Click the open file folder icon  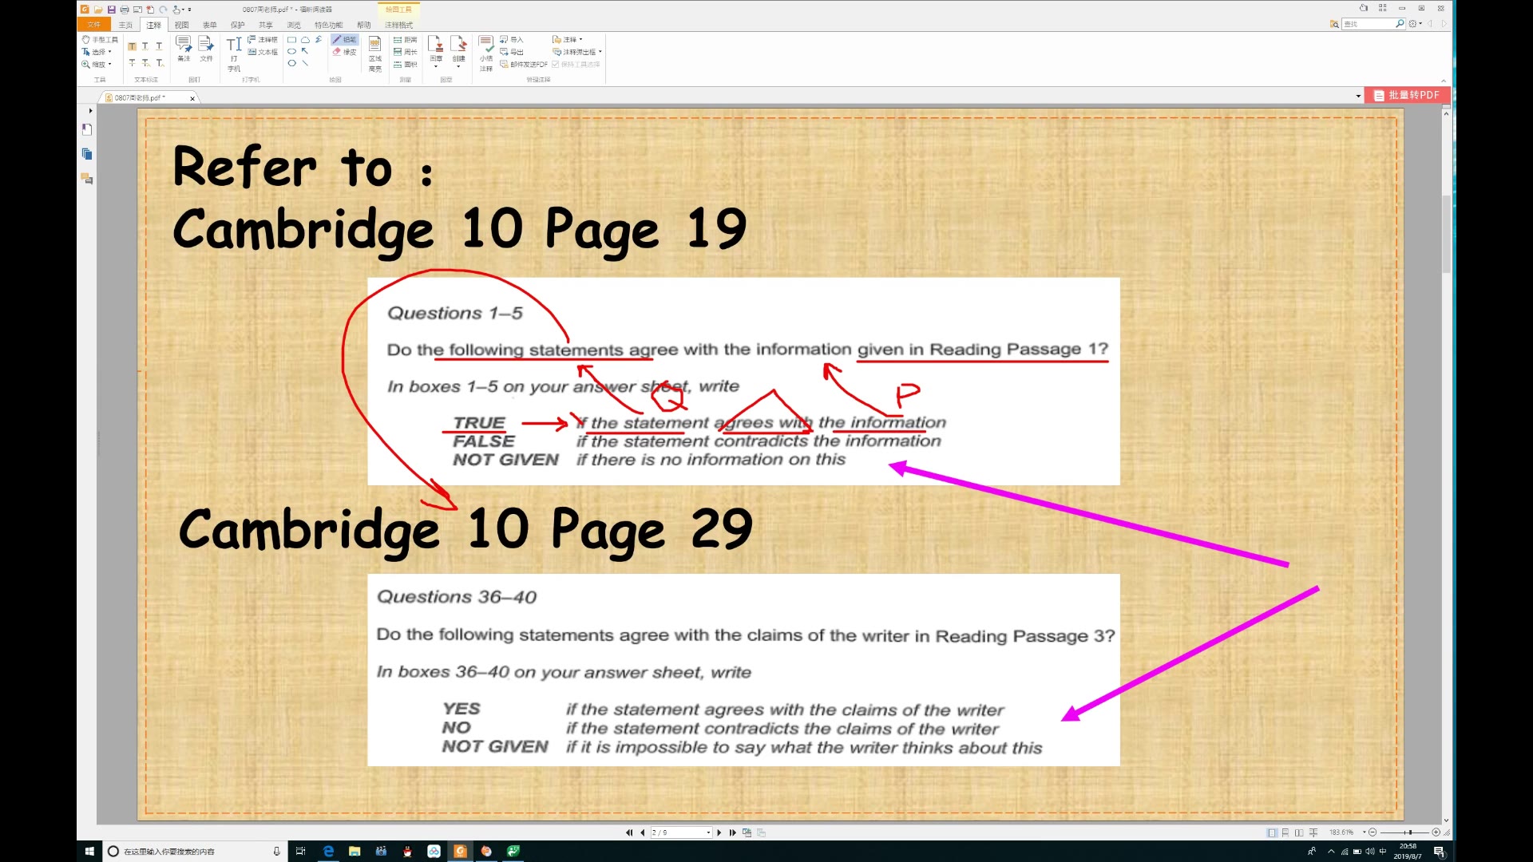(x=98, y=10)
